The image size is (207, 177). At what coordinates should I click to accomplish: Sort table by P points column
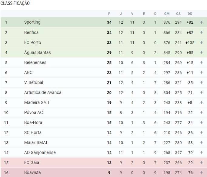click(109, 14)
